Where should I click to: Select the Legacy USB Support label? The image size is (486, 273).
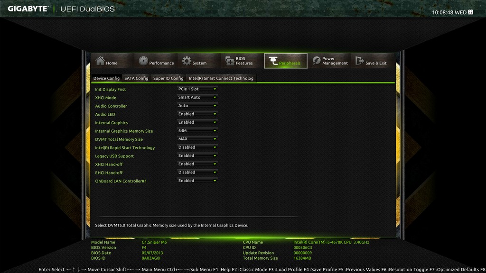(x=114, y=156)
